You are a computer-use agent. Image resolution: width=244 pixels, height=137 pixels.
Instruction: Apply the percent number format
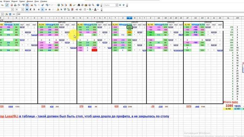tap(61, 10)
